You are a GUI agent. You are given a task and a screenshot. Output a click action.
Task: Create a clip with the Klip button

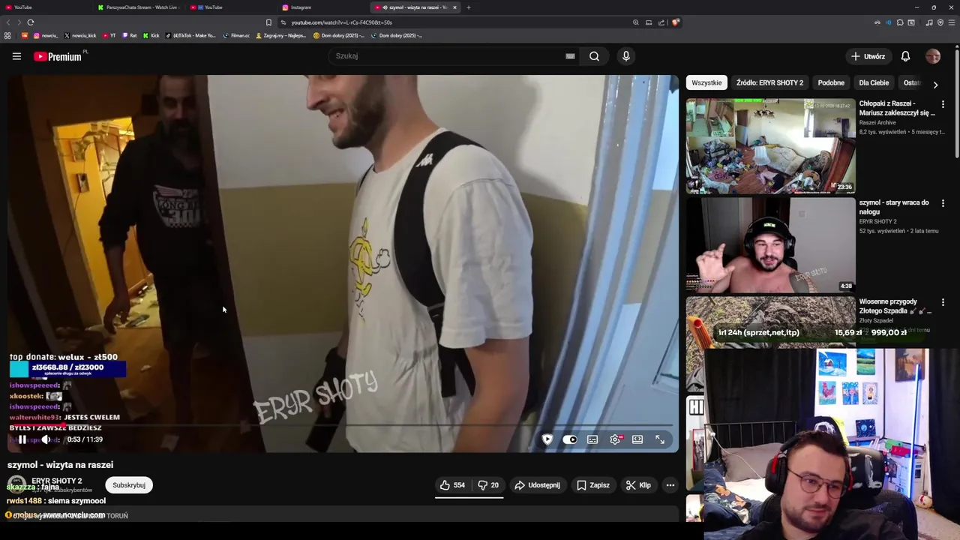click(638, 485)
